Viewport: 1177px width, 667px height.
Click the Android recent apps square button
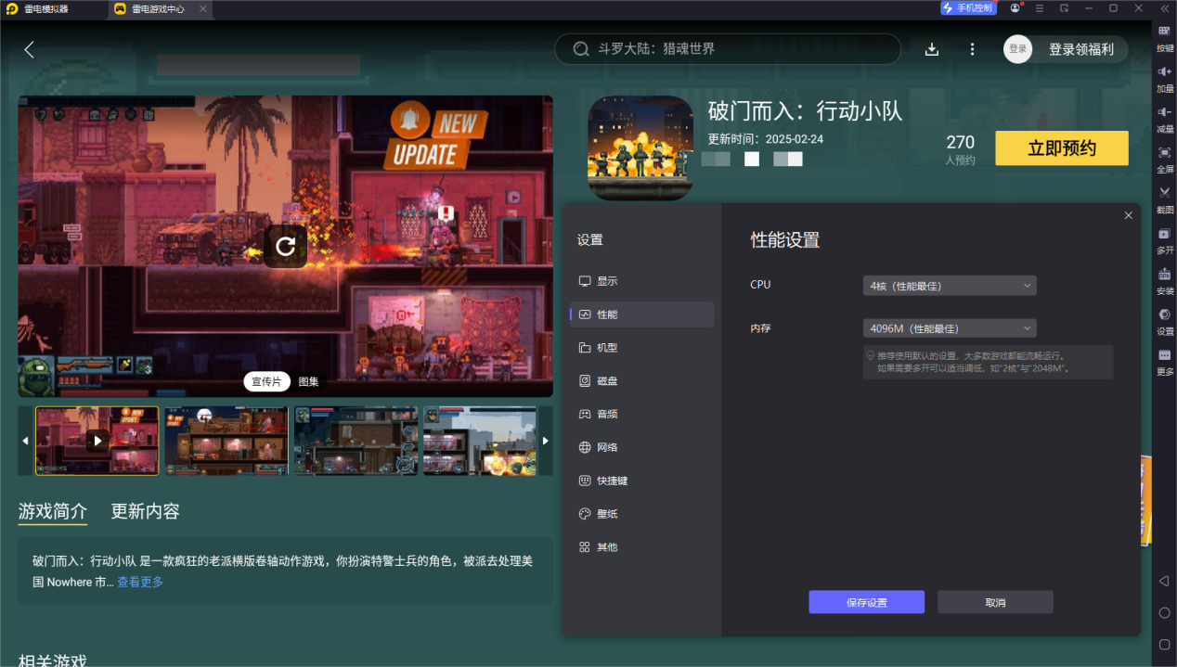[1164, 644]
